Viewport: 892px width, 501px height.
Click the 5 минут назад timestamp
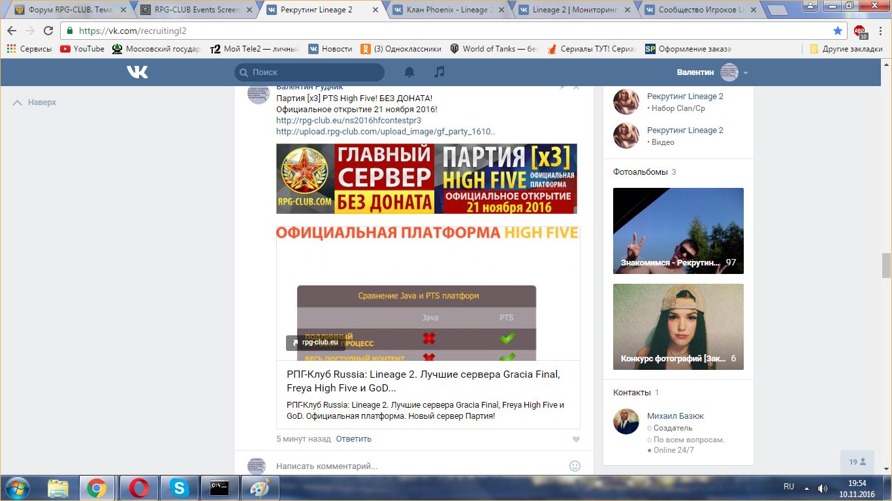[304, 439]
